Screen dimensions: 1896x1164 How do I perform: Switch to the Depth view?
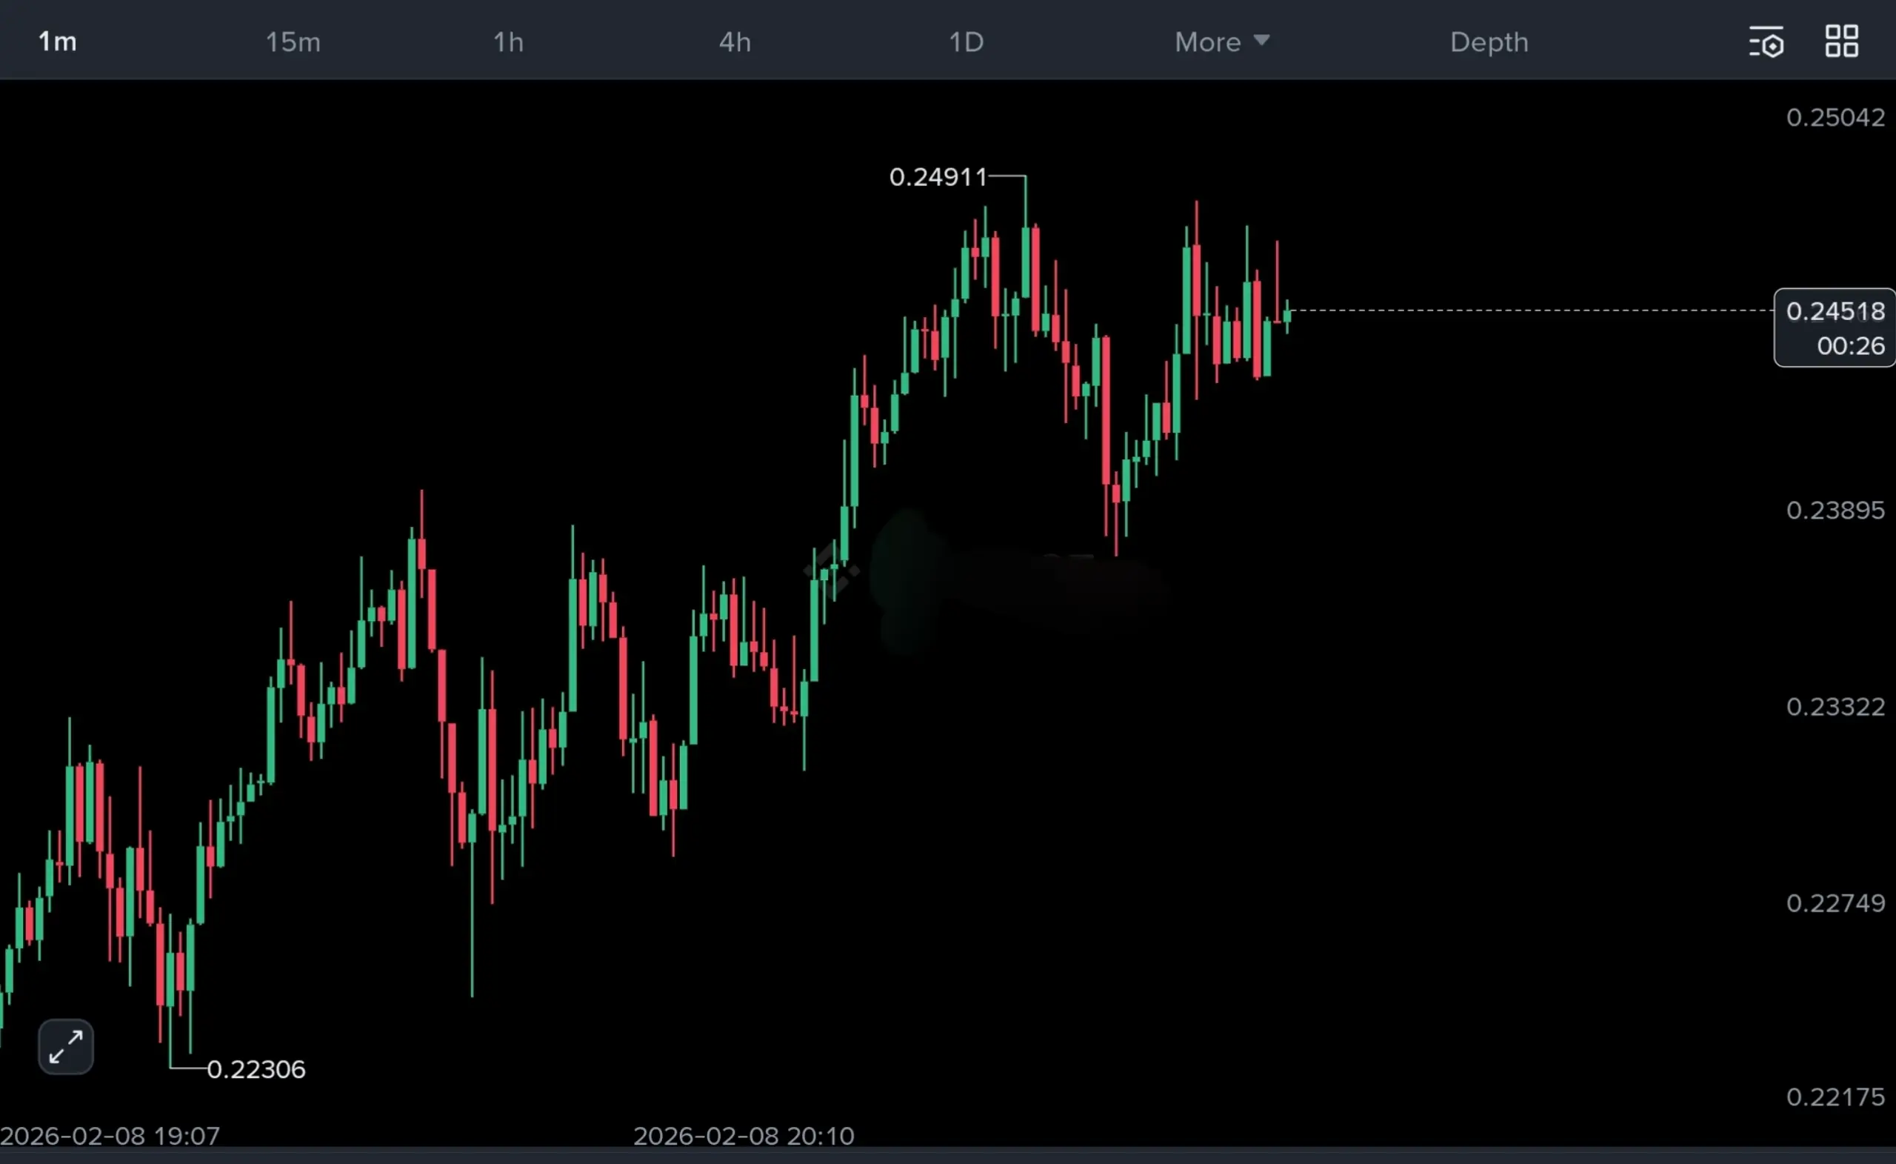point(1488,42)
